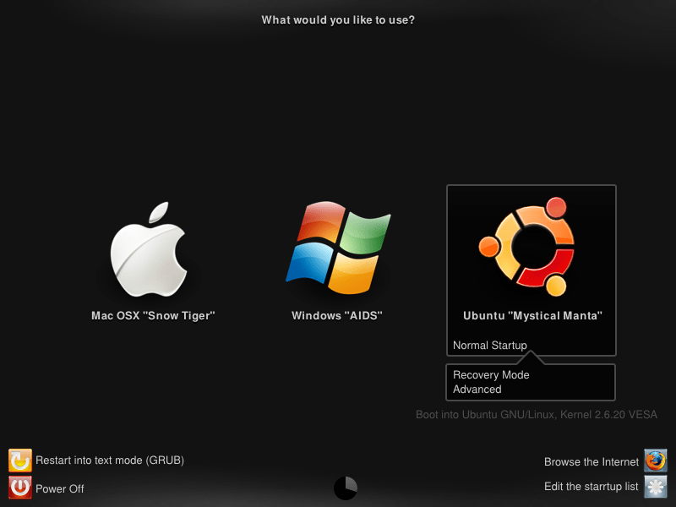Click the countdown timer circle at bottom center
This screenshot has width=676, height=507.
(x=345, y=488)
